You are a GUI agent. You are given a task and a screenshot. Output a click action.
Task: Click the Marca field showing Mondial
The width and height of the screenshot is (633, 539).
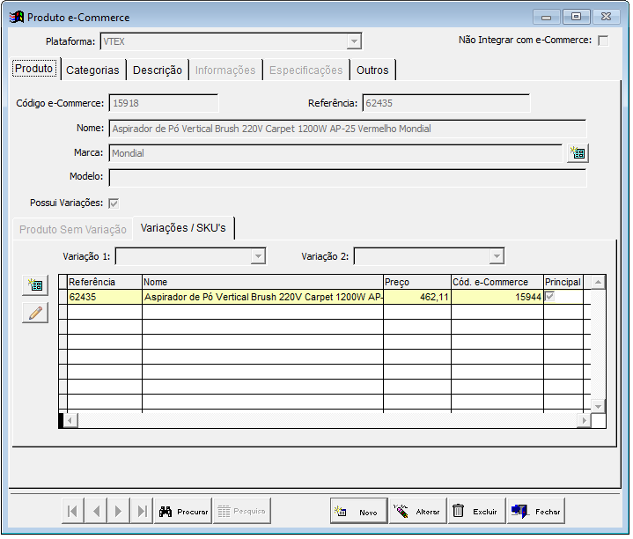[337, 154]
